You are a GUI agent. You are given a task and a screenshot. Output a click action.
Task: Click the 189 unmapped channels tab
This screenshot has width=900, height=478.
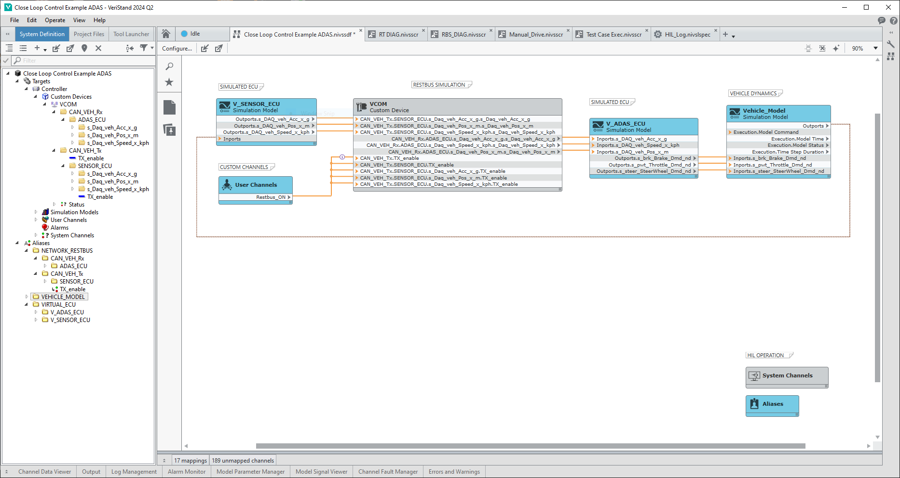point(243,461)
